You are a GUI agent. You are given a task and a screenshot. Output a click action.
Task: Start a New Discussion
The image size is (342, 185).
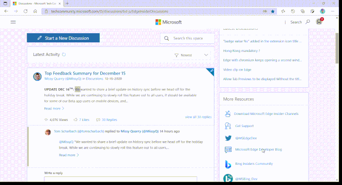pyautogui.click(x=63, y=38)
